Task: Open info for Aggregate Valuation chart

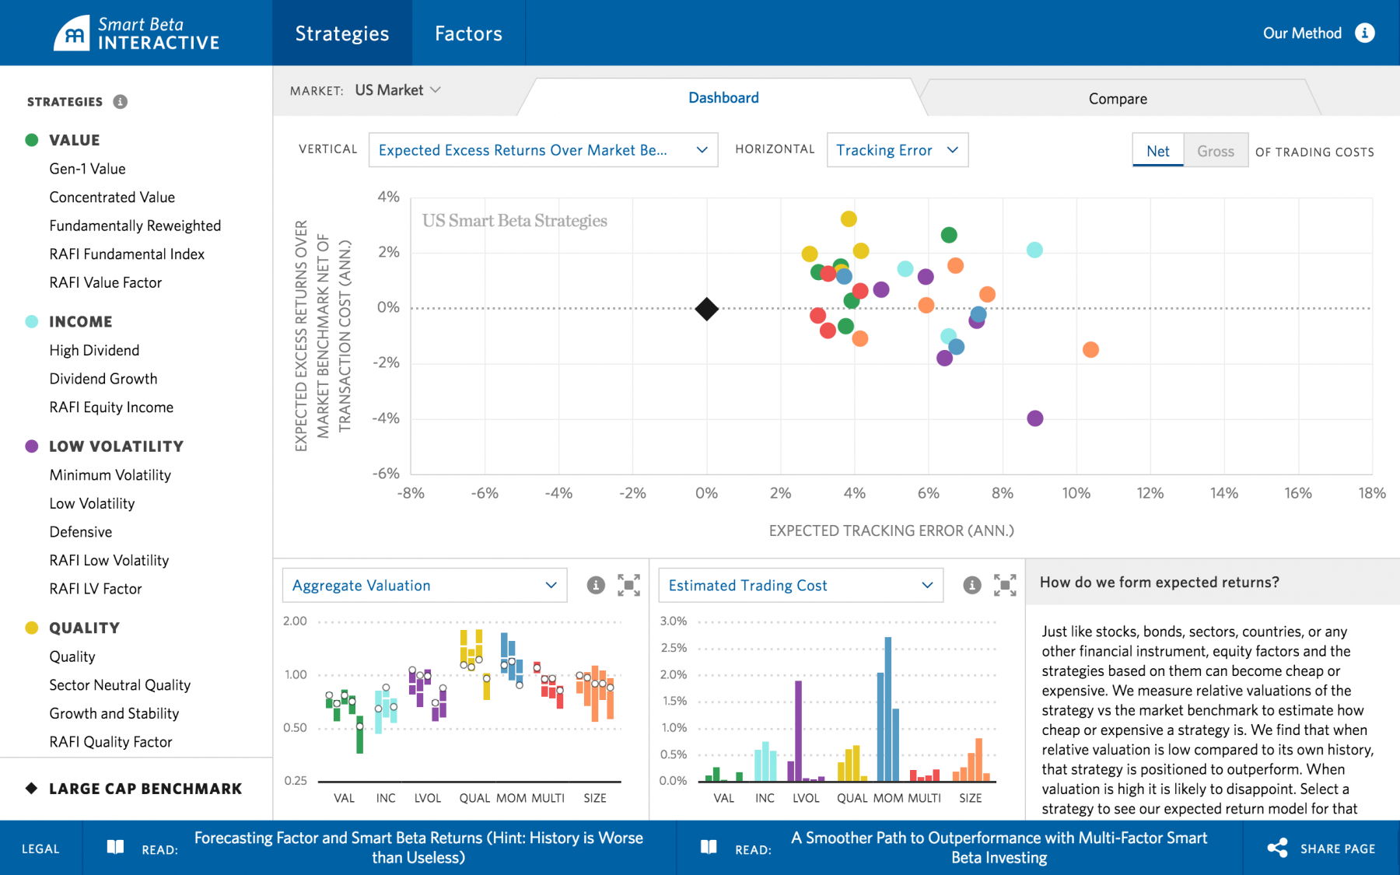Action: click(x=596, y=585)
